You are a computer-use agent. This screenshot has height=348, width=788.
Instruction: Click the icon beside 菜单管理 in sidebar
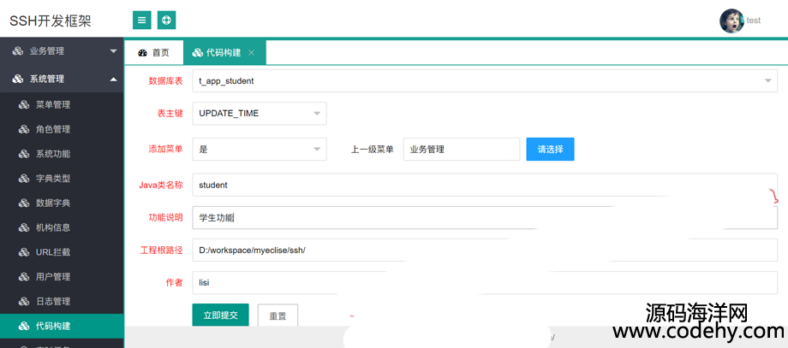click(24, 105)
